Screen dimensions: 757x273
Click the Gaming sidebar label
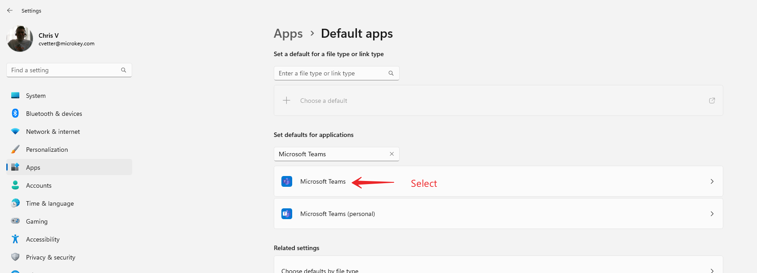click(x=37, y=221)
